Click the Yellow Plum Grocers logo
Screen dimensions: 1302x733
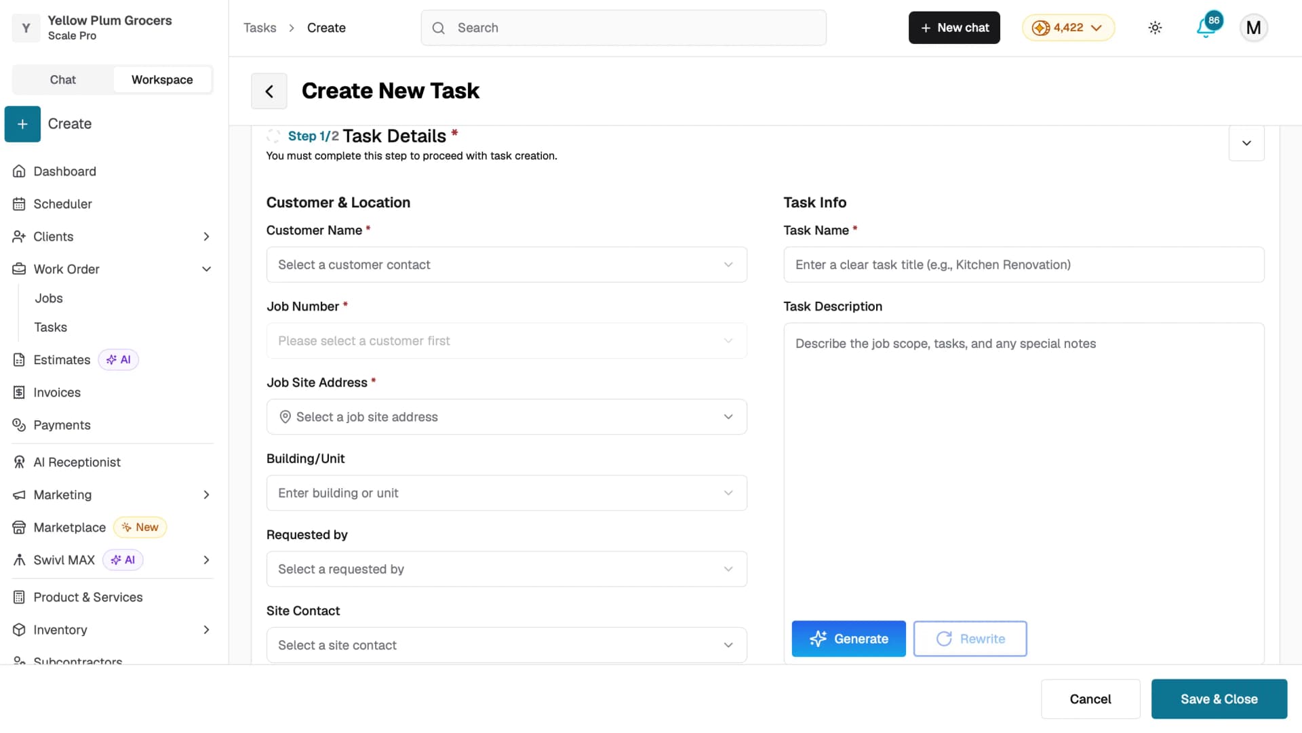tap(26, 28)
